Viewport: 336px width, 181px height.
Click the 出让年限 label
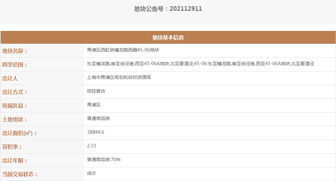[x=15, y=160]
